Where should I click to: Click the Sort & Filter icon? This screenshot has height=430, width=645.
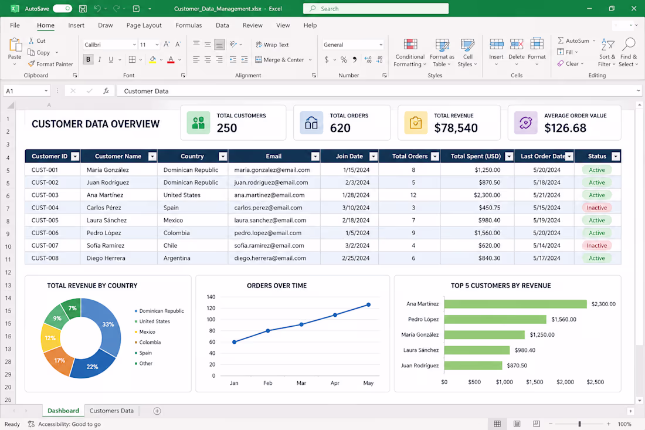(607, 45)
